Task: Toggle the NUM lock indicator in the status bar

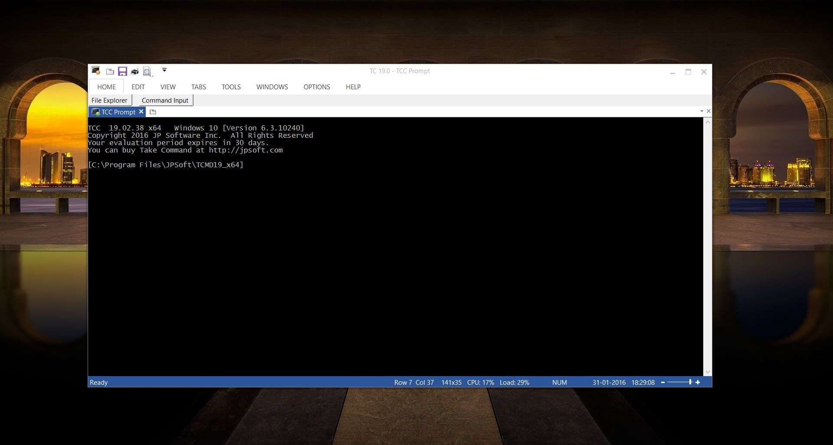Action: [x=559, y=382]
